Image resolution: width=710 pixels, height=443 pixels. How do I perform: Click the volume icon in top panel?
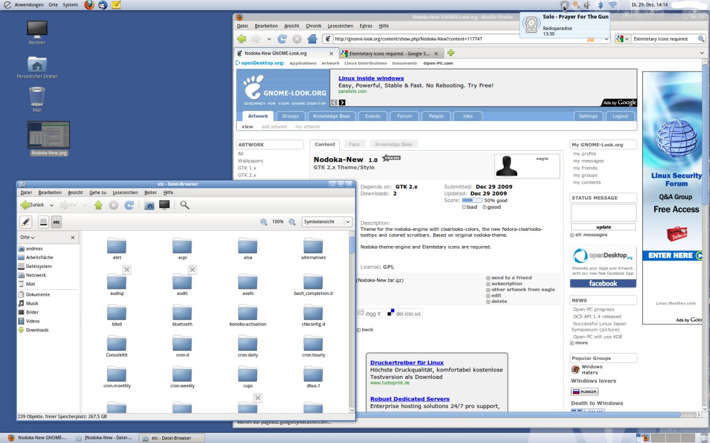(x=587, y=5)
